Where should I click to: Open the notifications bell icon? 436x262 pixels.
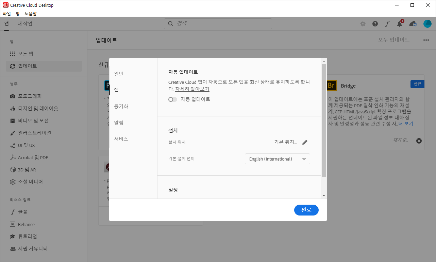(400, 24)
